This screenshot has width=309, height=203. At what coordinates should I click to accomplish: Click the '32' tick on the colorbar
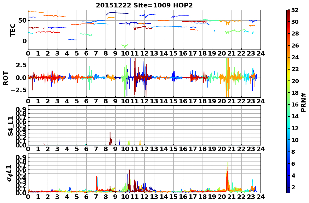point(295,10)
